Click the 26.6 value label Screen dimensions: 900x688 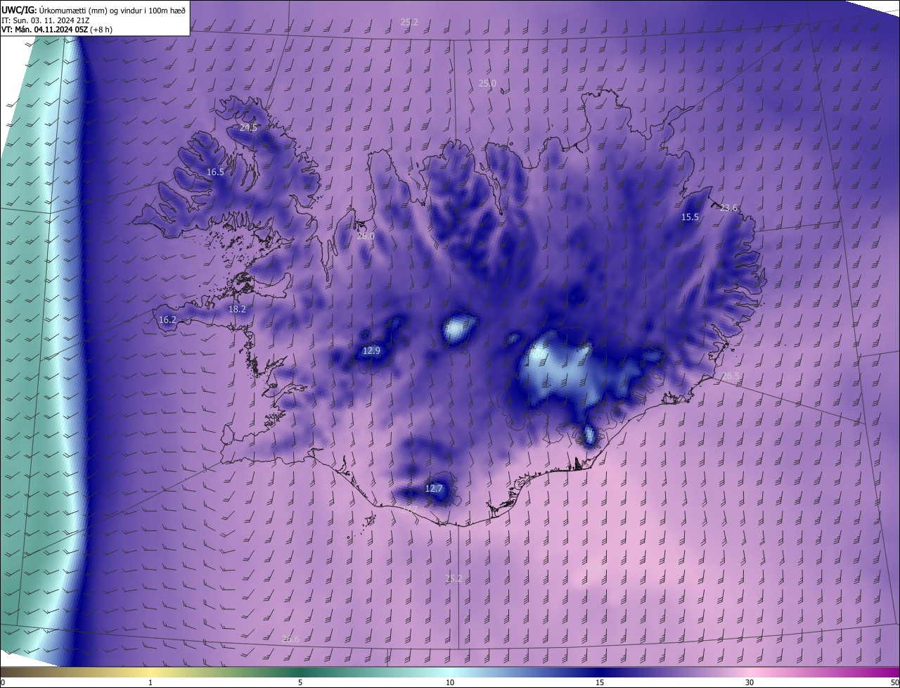tap(290, 639)
